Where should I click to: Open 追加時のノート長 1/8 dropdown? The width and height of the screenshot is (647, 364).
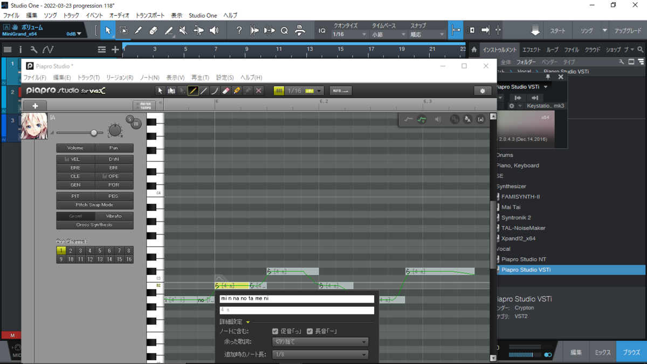click(x=320, y=355)
